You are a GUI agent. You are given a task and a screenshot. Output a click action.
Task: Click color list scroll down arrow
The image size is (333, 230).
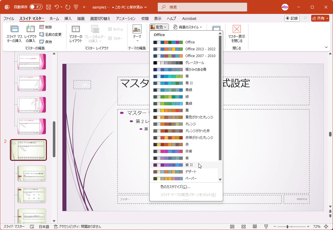click(220, 180)
